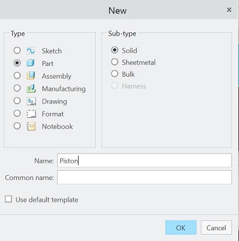The image size is (239, 241).
Task: Select the Sketch radio button
Action: (17, 51)
